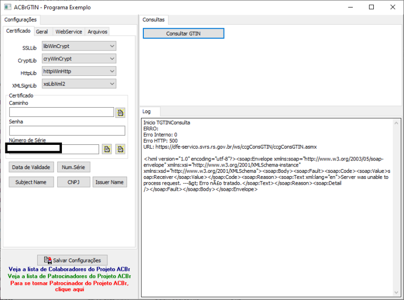Open the XMLSignLib dropdown showing xsLibXml2
Image resolution: width=404 pixels, height=300 pixels.
click(x=79, y=84)
